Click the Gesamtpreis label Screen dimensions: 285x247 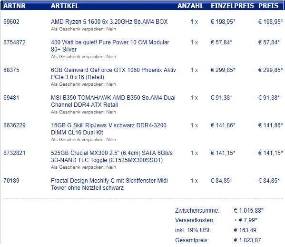point(192,240)
